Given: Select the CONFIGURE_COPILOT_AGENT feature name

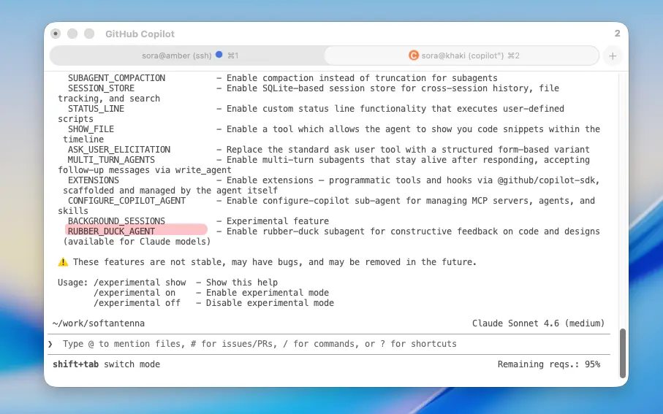Looking at the screenshot, I should (x=126, y=201).
